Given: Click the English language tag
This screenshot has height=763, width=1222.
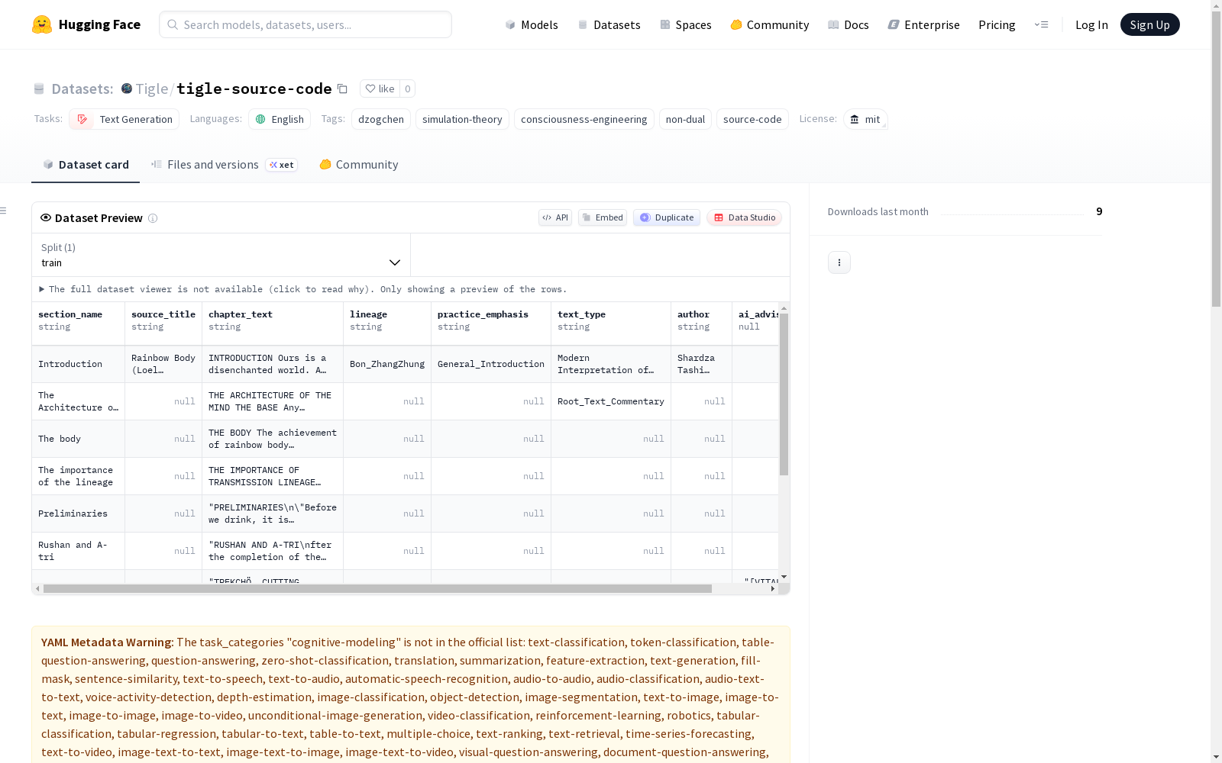Looking at the screenshot, I should [280, 119].
